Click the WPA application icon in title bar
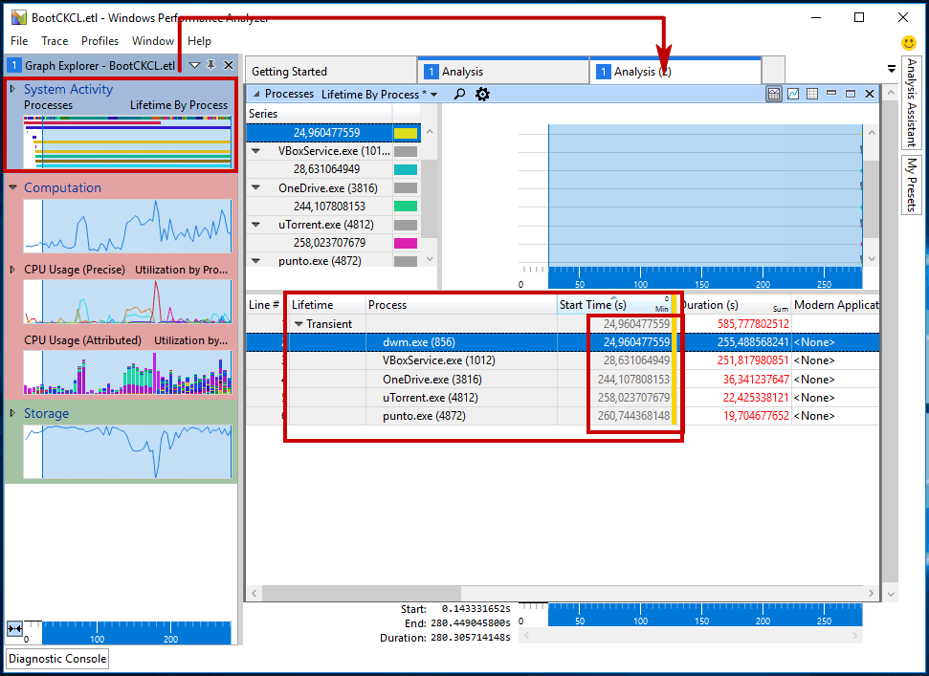 19,17
